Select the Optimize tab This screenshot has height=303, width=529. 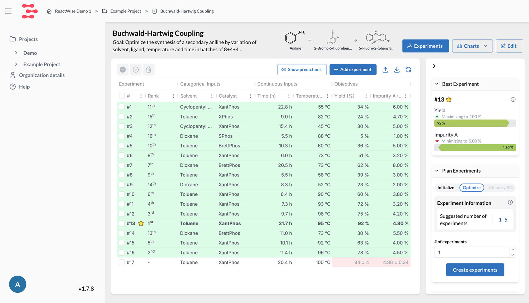pyautogui.click(x=471, y=188)
